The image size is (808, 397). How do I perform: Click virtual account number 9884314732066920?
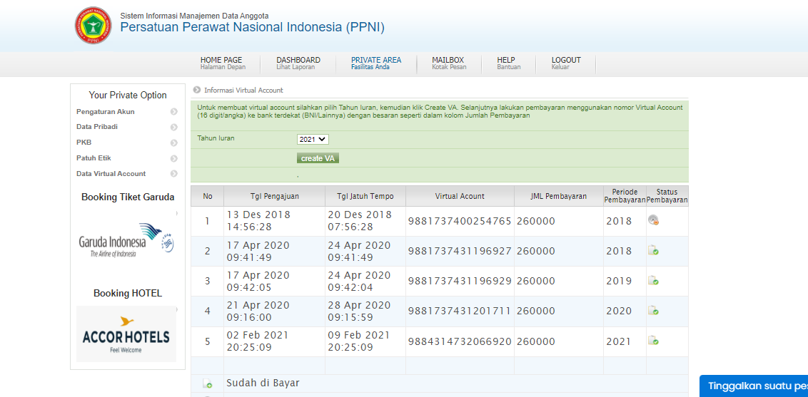(x=460, y=341)
